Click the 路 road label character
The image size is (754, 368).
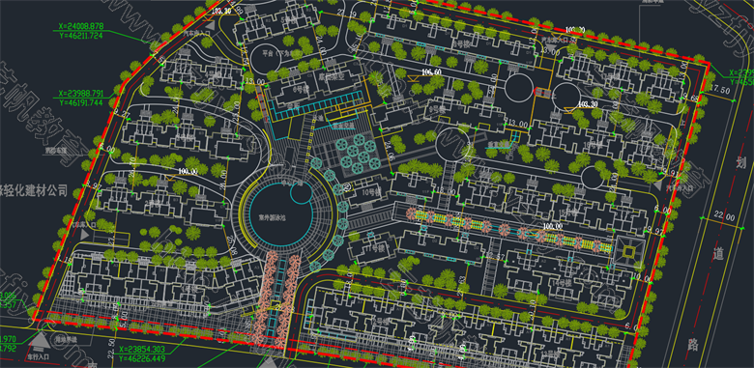[x=693, y=344]
